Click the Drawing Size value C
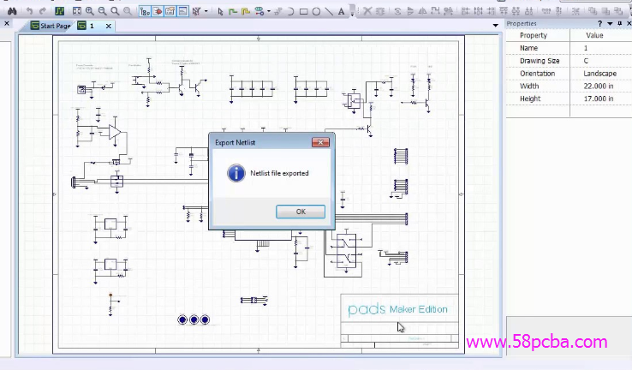This screenshot has width=632, height=370. coord(586,61)
